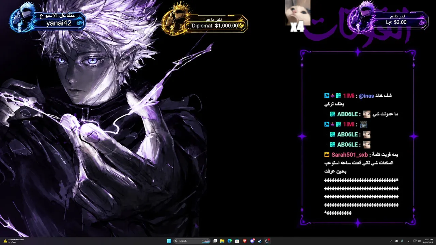Open the volume speaker tray icon
The image size is (436, 245).
419,241
